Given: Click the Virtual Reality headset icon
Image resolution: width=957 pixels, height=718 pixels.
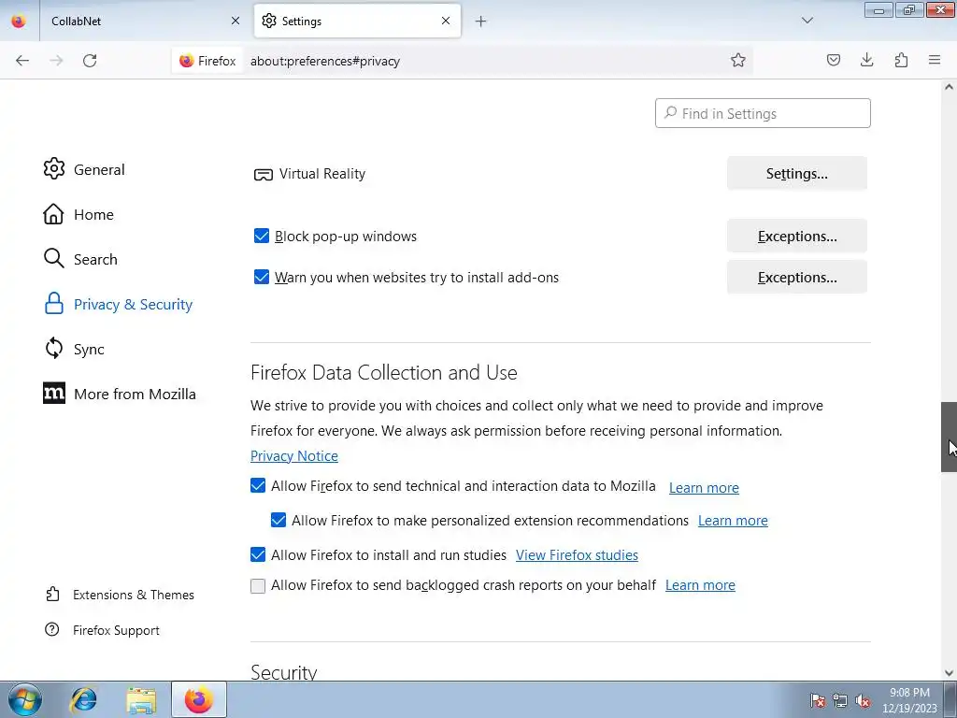Looking at the screenshot, I should tap(263, 175).
